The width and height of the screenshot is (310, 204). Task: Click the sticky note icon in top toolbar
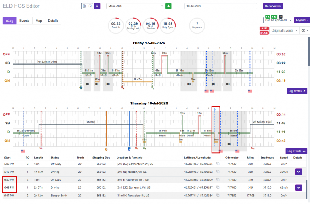click(90, 6)
